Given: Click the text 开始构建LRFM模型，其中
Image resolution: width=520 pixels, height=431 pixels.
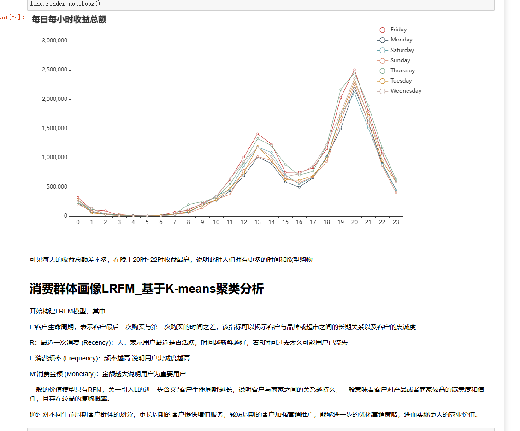Looking at the screenshot, I should click(67, 311).
